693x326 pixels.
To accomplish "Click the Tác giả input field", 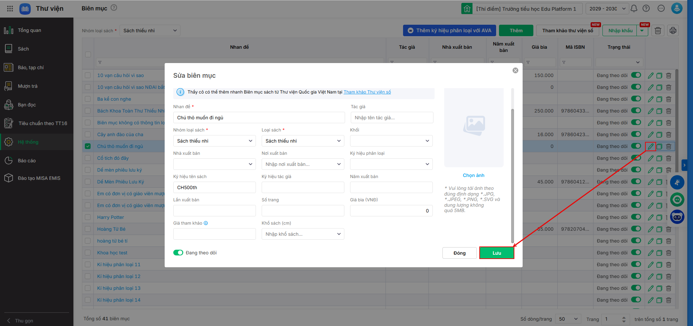I will [392, 118].
